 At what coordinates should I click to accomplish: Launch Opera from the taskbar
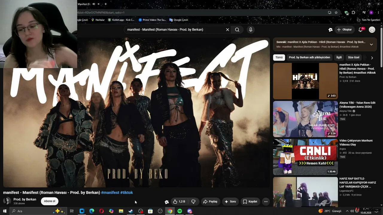click(x=101, y=211)
